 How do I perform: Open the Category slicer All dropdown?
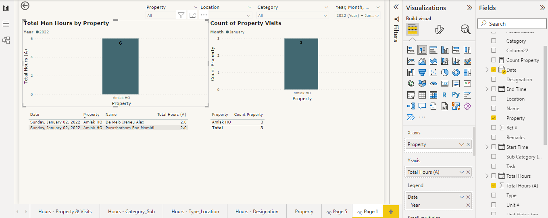pyautogui.click(x=326, y=15)
